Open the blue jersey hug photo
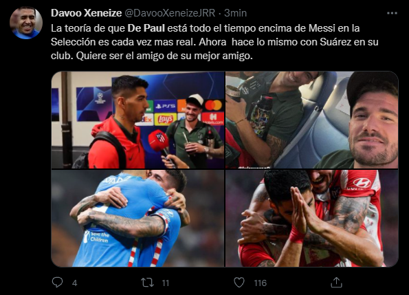 [x=137, y=218]
